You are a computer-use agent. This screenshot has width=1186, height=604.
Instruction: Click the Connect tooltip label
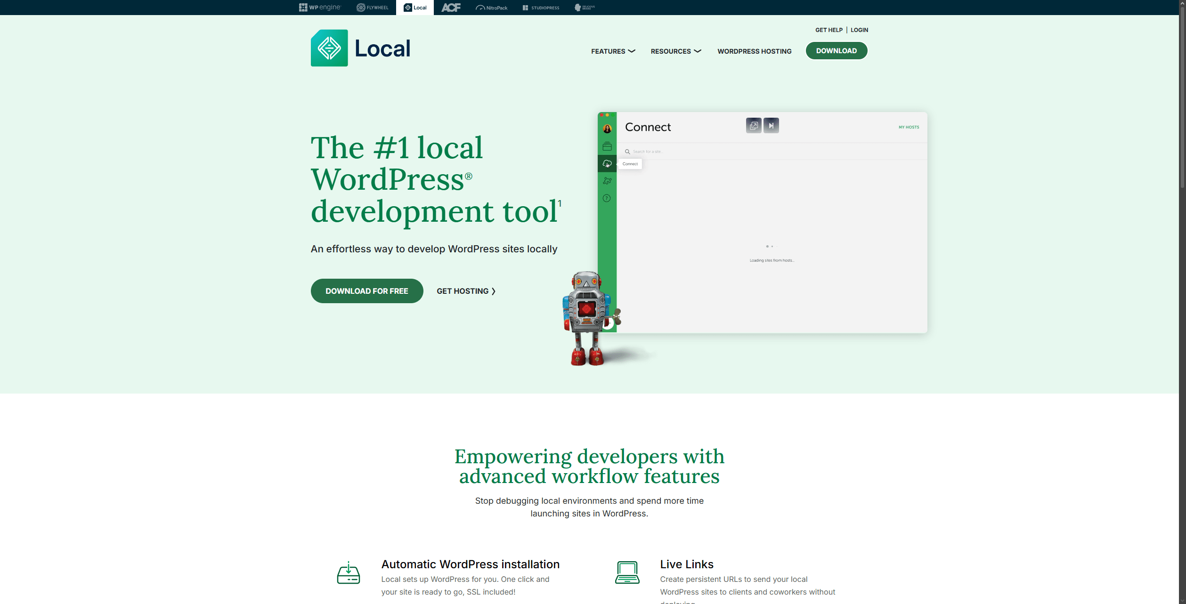point(630,164)
